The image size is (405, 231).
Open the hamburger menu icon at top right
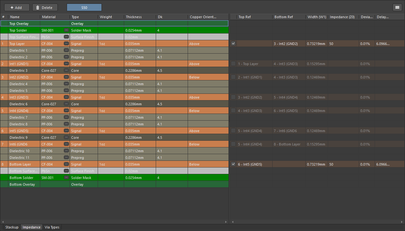click(397, 7)
